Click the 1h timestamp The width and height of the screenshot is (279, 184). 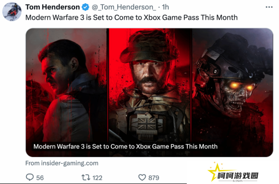point(165,7)
